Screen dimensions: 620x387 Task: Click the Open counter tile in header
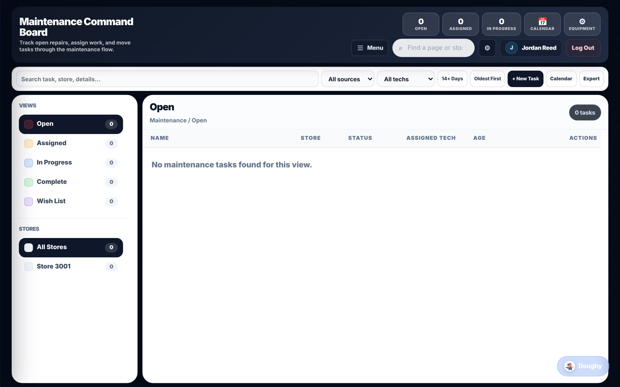(421, 24)
